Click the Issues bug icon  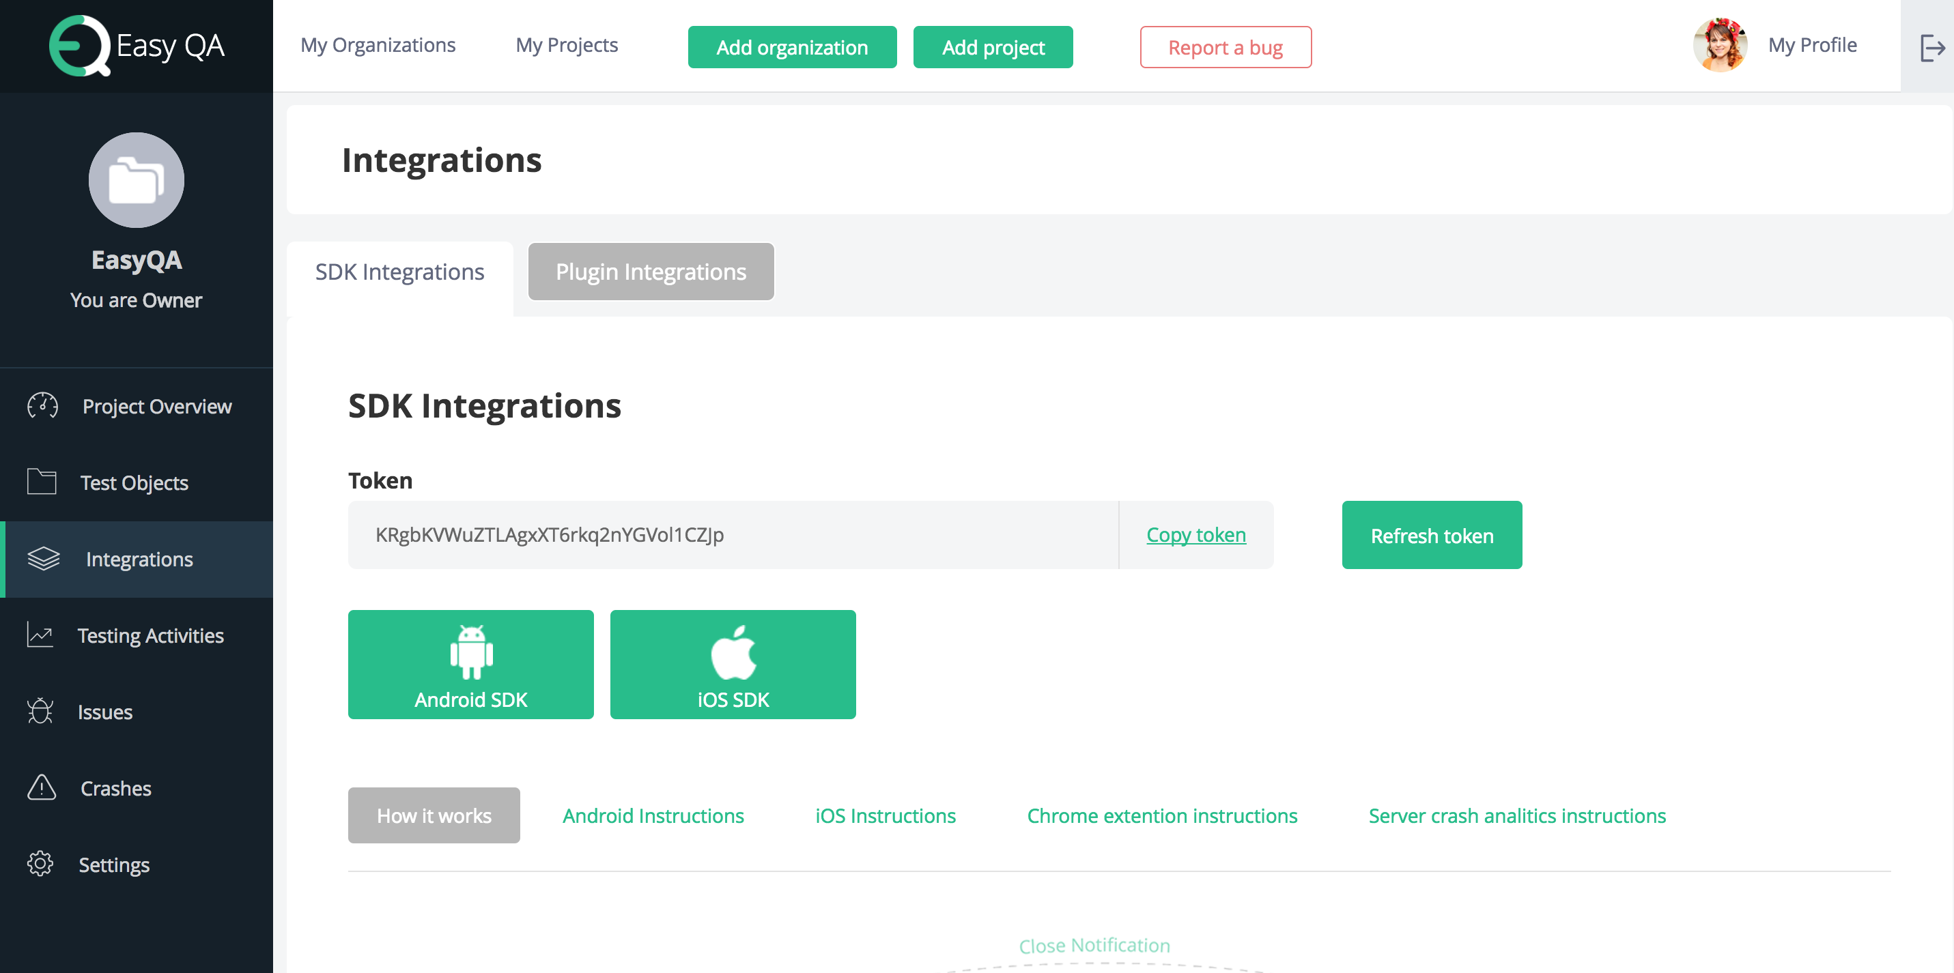tap(40, 712)
